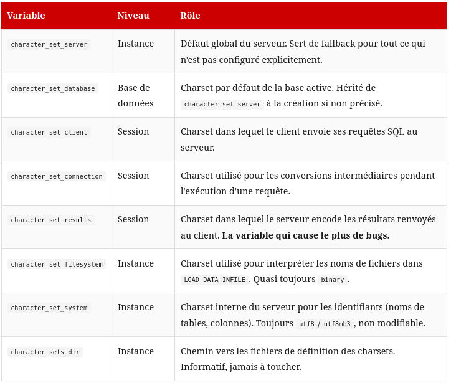The width and height of the screenshot is (451, 383).
Task: Click the 'utf8mb3' code snippet
Action: 337,324
